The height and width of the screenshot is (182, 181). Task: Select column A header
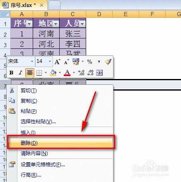[x=22, y=14]
